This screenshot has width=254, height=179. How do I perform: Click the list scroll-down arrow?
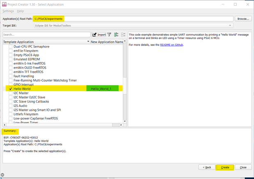(125, 121)
